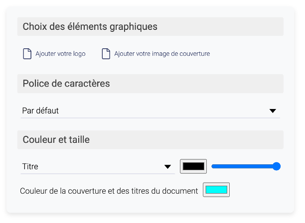Click the 'Police de caractères' section header
305x223 pixels.
click(66, 84)
